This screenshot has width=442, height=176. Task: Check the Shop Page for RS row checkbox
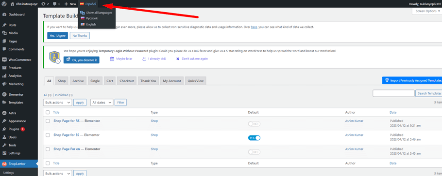point(48,121)
